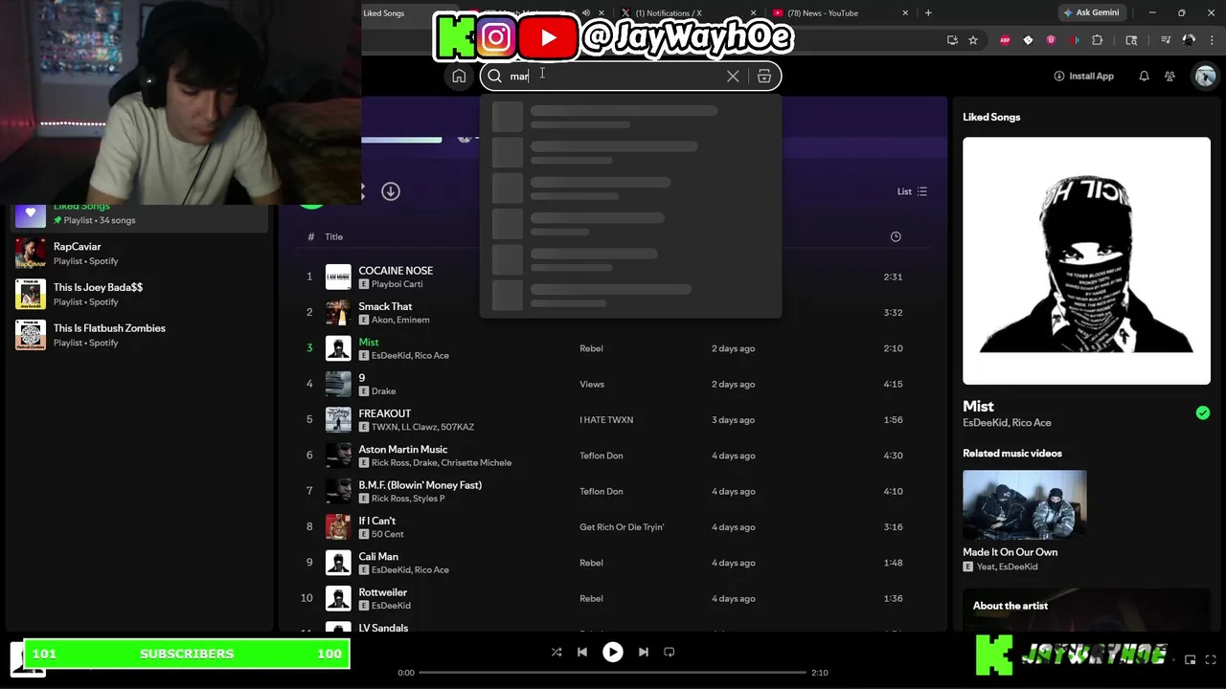Click the FREAKOUT album thumbnail
The image size is (1226, 689).
[x=338, y=420]
